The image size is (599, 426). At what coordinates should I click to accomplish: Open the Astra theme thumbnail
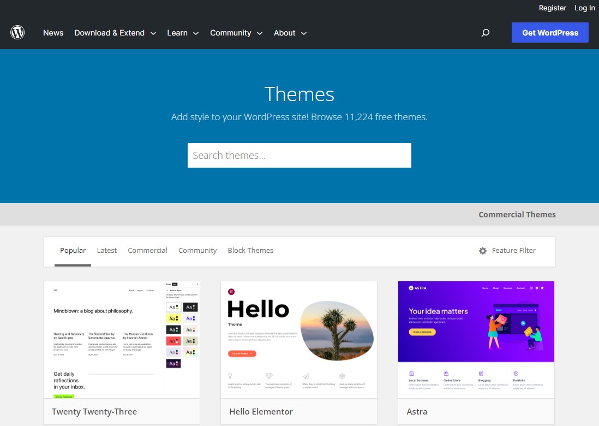[x=476, y=340]
